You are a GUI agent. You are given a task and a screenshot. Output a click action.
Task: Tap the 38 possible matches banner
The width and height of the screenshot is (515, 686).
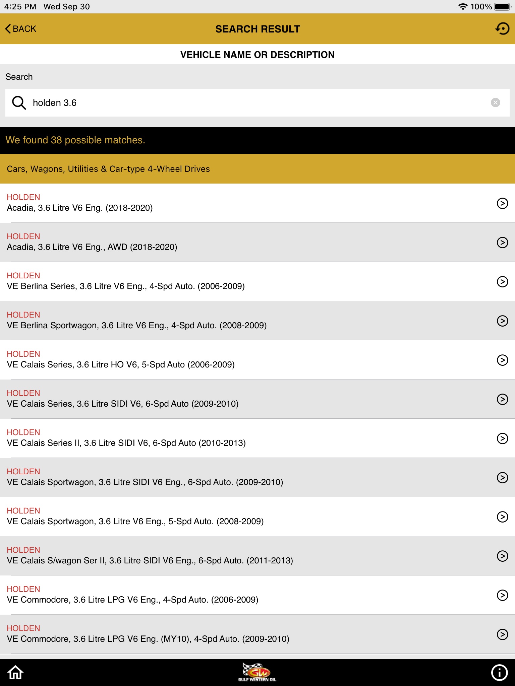pyautogui.click(x=257, y=140)
